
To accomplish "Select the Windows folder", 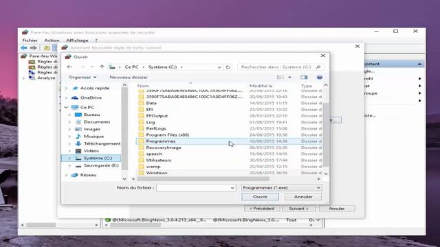I will (x=157, y=173).
